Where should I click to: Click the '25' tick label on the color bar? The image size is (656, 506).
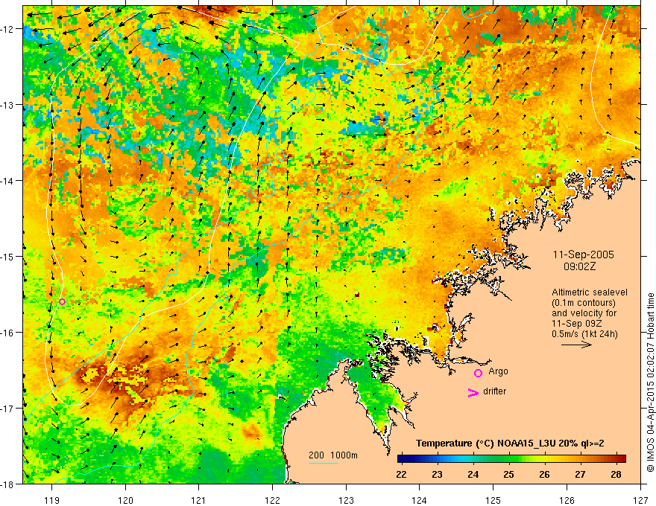pos(508,474)
